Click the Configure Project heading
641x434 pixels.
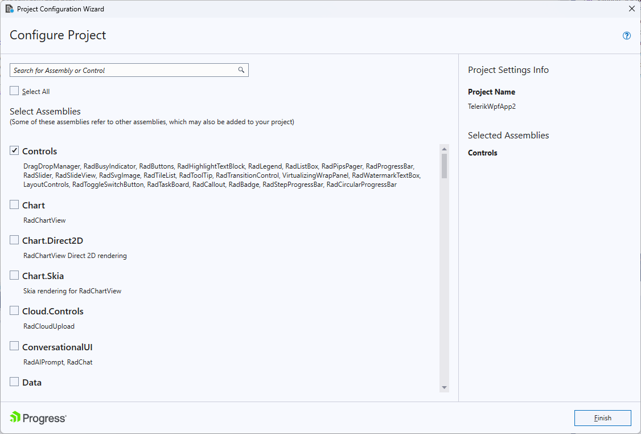(57, 35)
